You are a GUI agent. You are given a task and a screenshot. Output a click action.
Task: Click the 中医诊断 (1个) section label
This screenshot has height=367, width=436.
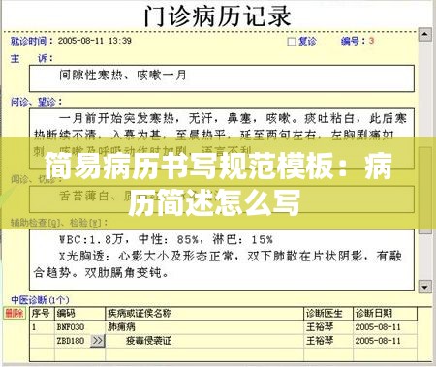click(x=40, y=300)
